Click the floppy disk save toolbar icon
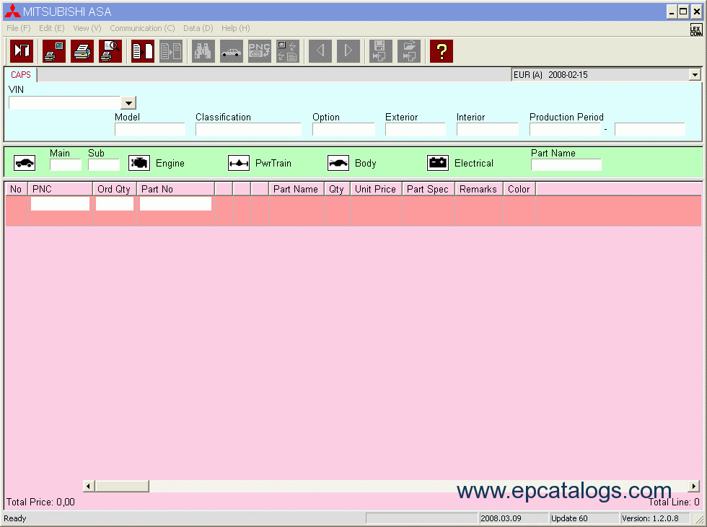 tap(381, 51)
